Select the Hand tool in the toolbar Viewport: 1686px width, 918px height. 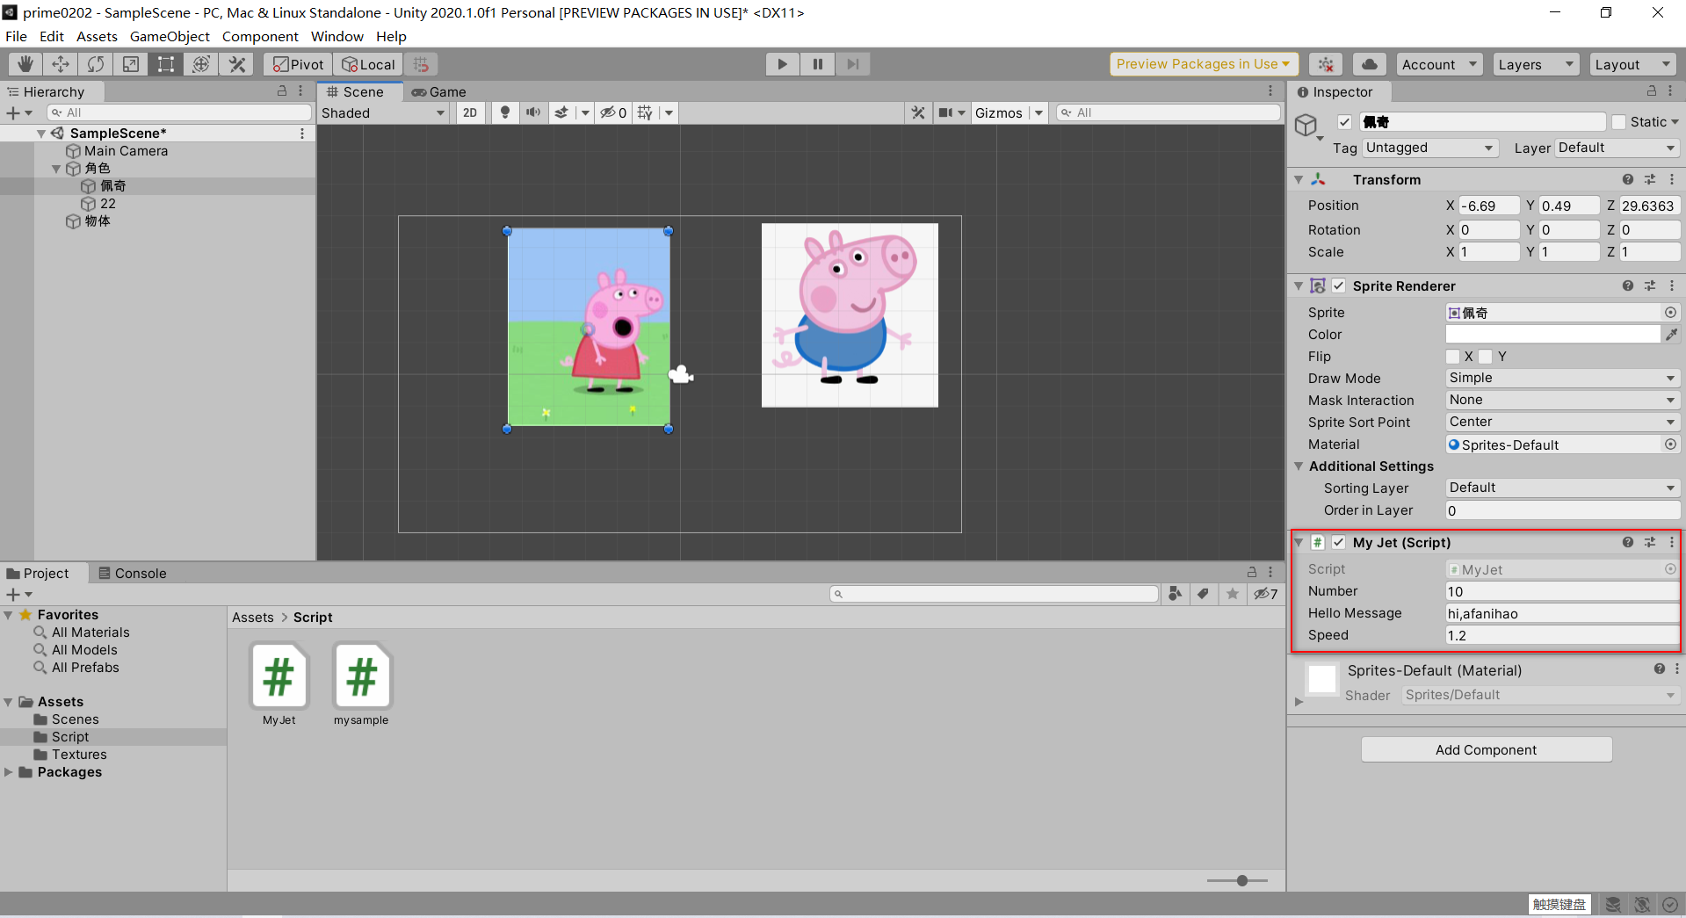(x=25, y=64)
